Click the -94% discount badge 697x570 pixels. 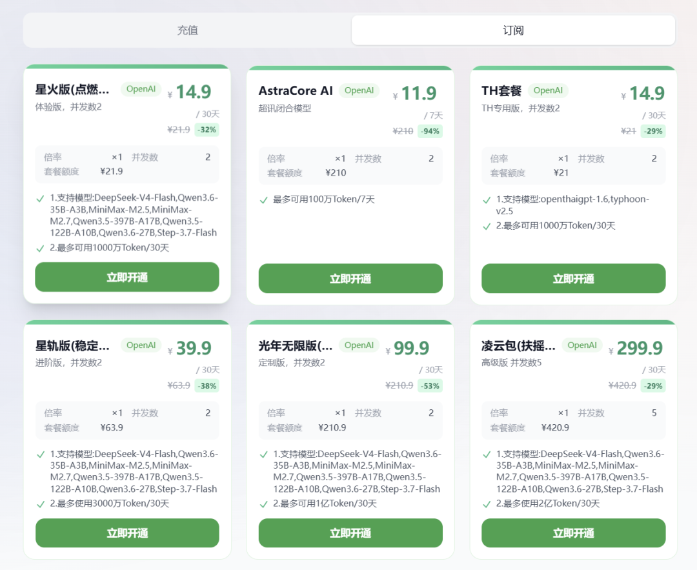430,131
